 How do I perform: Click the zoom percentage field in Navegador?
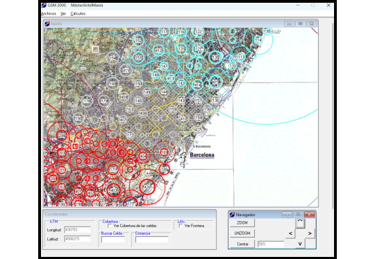pyautogui.click(x=271, y=244)
